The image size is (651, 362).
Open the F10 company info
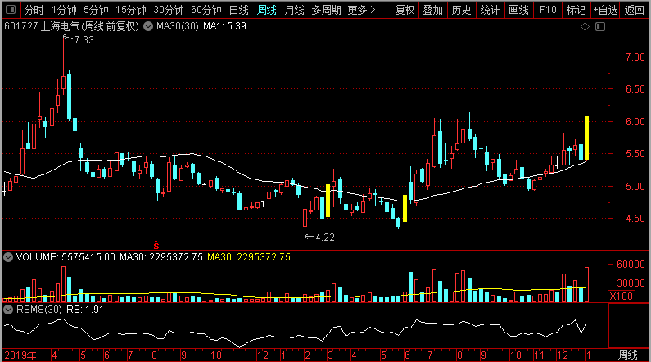click(546, 11)
